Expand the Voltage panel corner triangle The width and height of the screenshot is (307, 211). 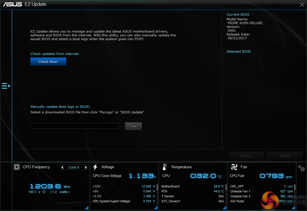(156, 208)
